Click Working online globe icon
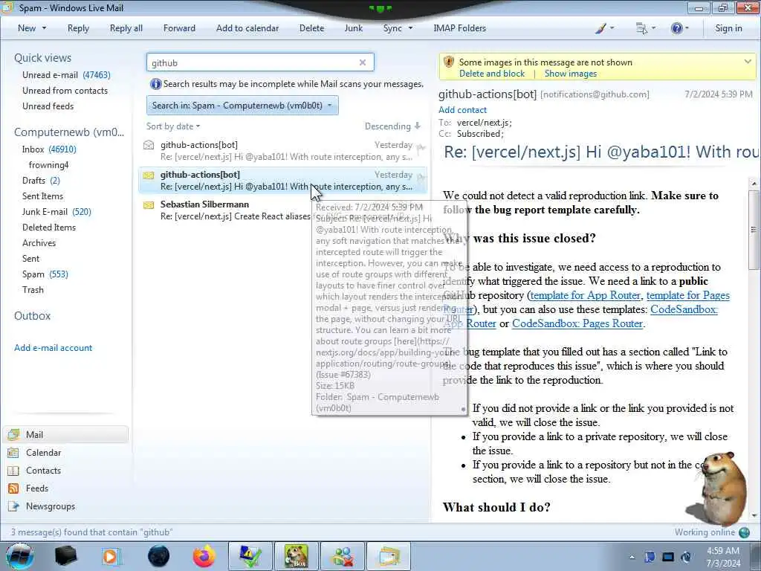The image size is (761, 571). pos(745,532)
